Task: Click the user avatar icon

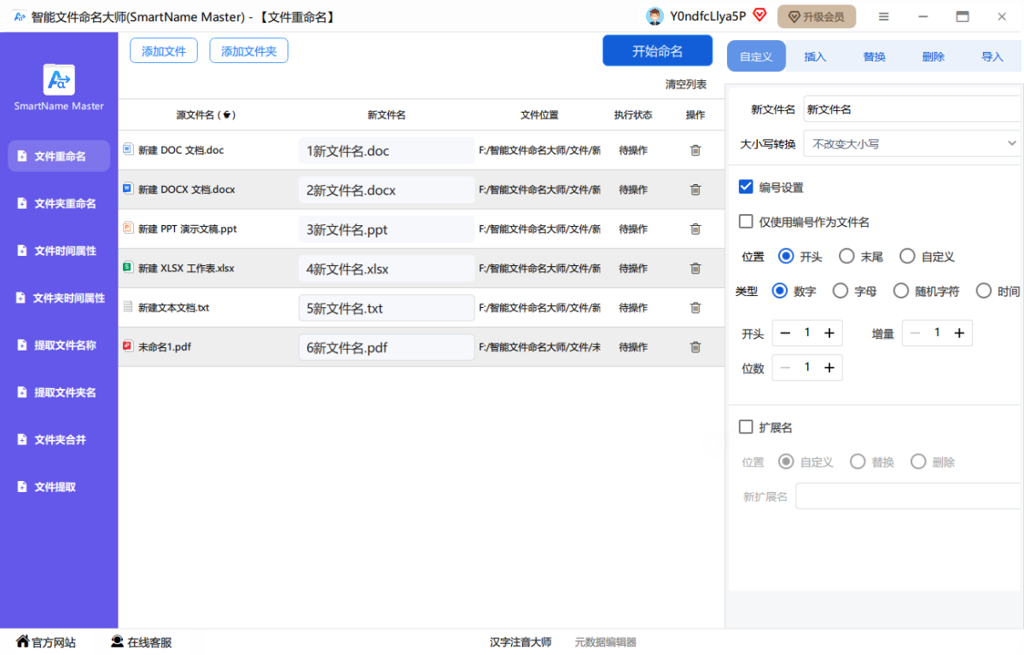Action: [x=655, y=16]
